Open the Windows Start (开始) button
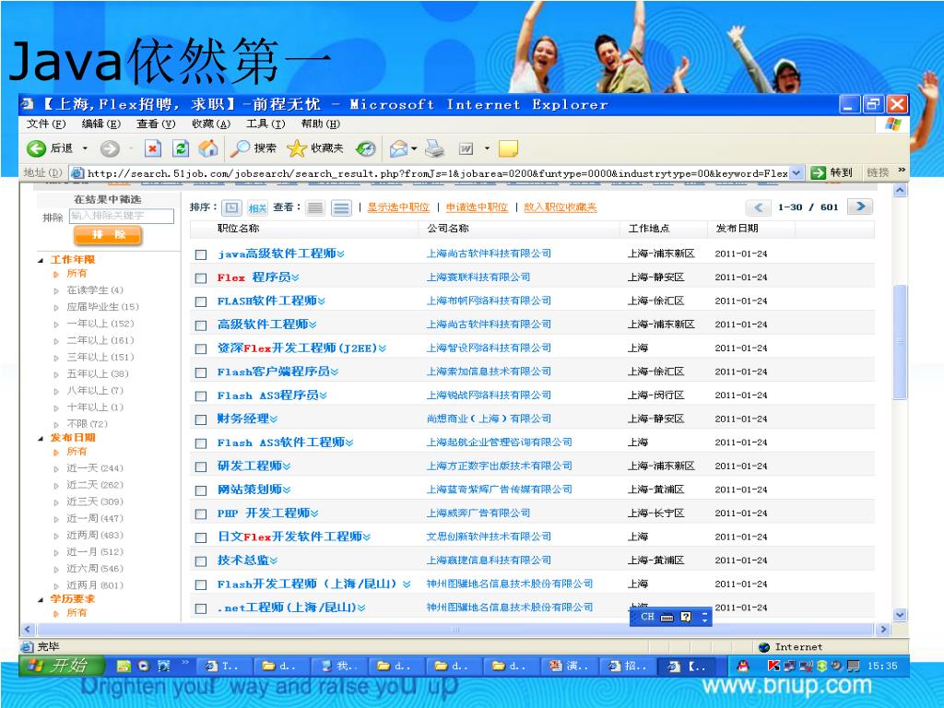The height and width of the screenshot is (708, 944). 62,666
